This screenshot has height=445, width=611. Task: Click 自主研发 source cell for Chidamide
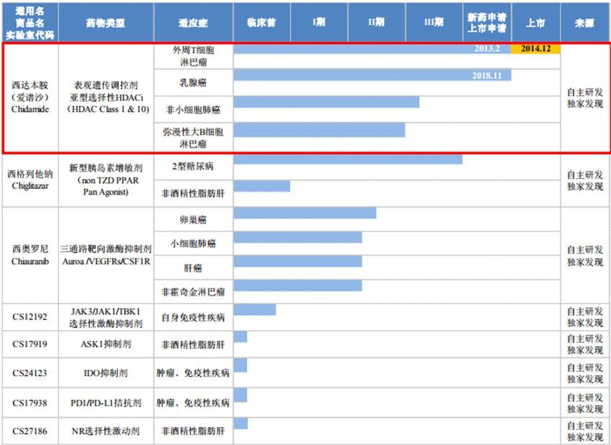click(x=585, y=98)
